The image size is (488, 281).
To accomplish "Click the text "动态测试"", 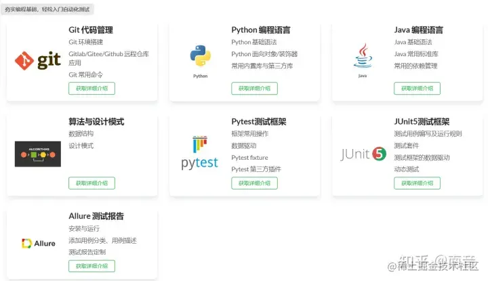I will [407, 169].
